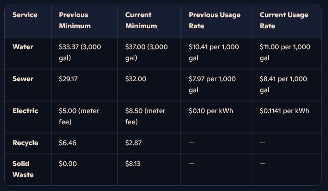Select the Previous Usage Rate header
The image size is (328, 191).
click(214, 20)
